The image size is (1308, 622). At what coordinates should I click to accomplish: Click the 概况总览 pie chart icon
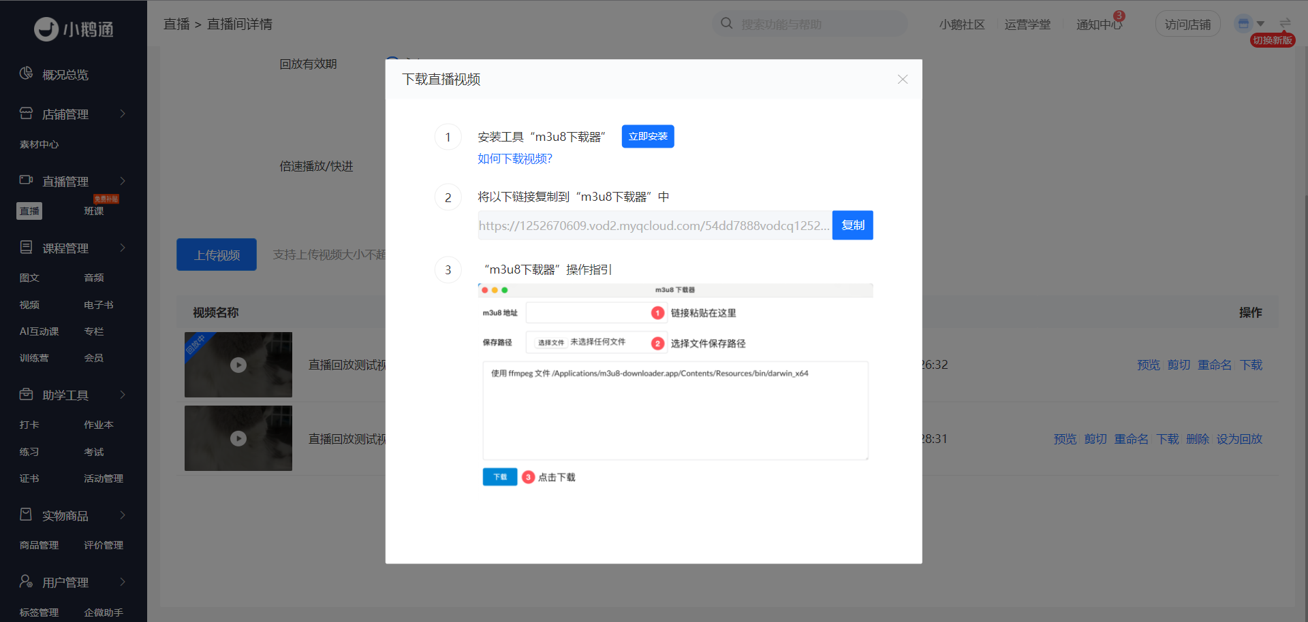pos(26,73)
